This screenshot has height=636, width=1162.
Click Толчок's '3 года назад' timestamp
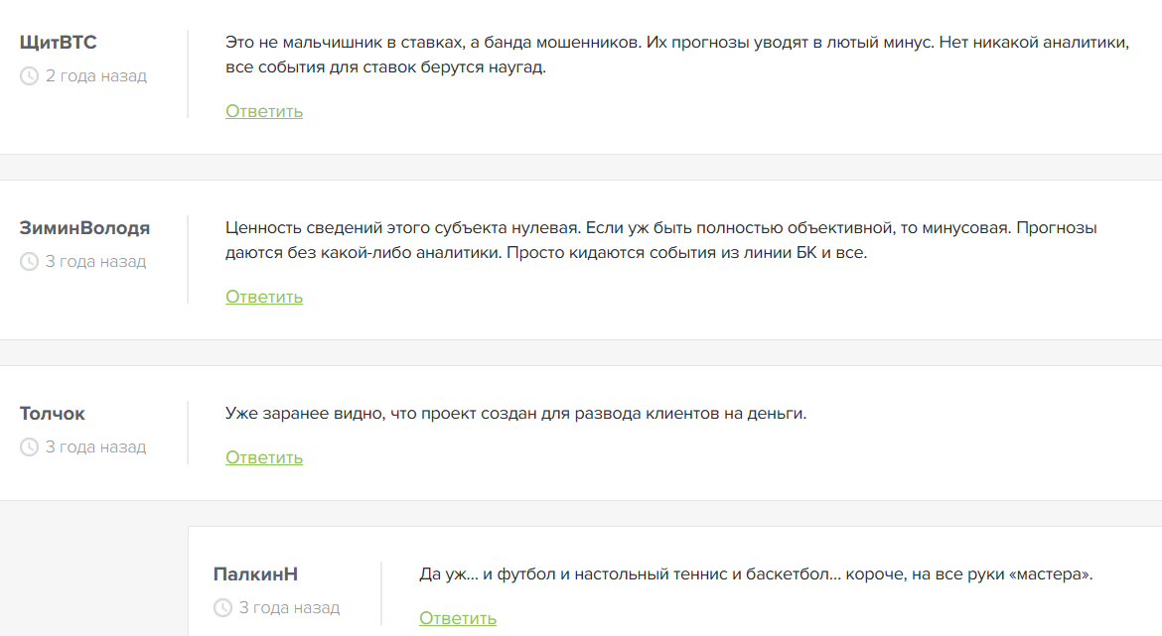pyautogui.click(x=95, y=447)
